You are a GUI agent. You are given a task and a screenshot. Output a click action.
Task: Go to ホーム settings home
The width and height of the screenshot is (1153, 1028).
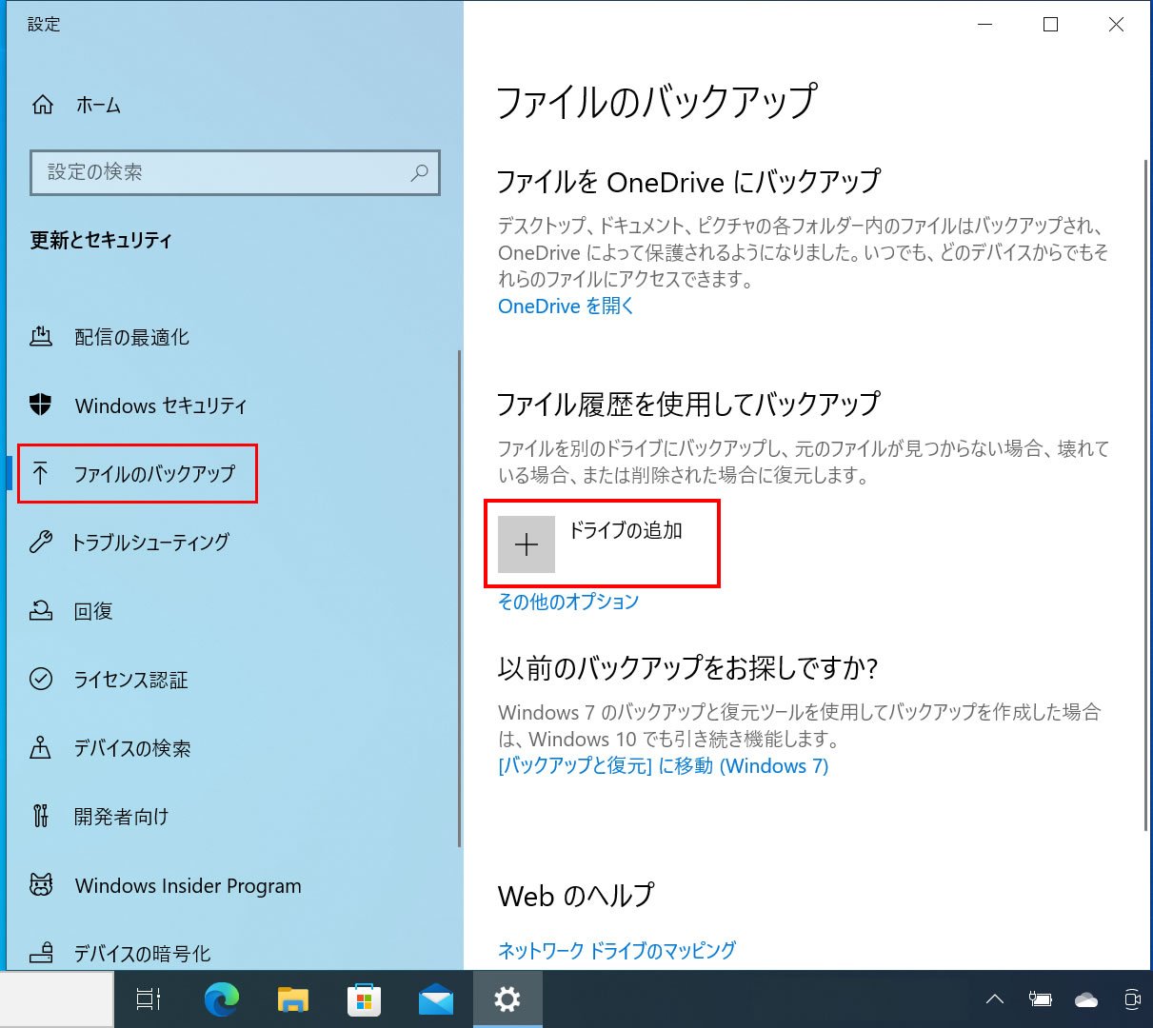(99, 105)
